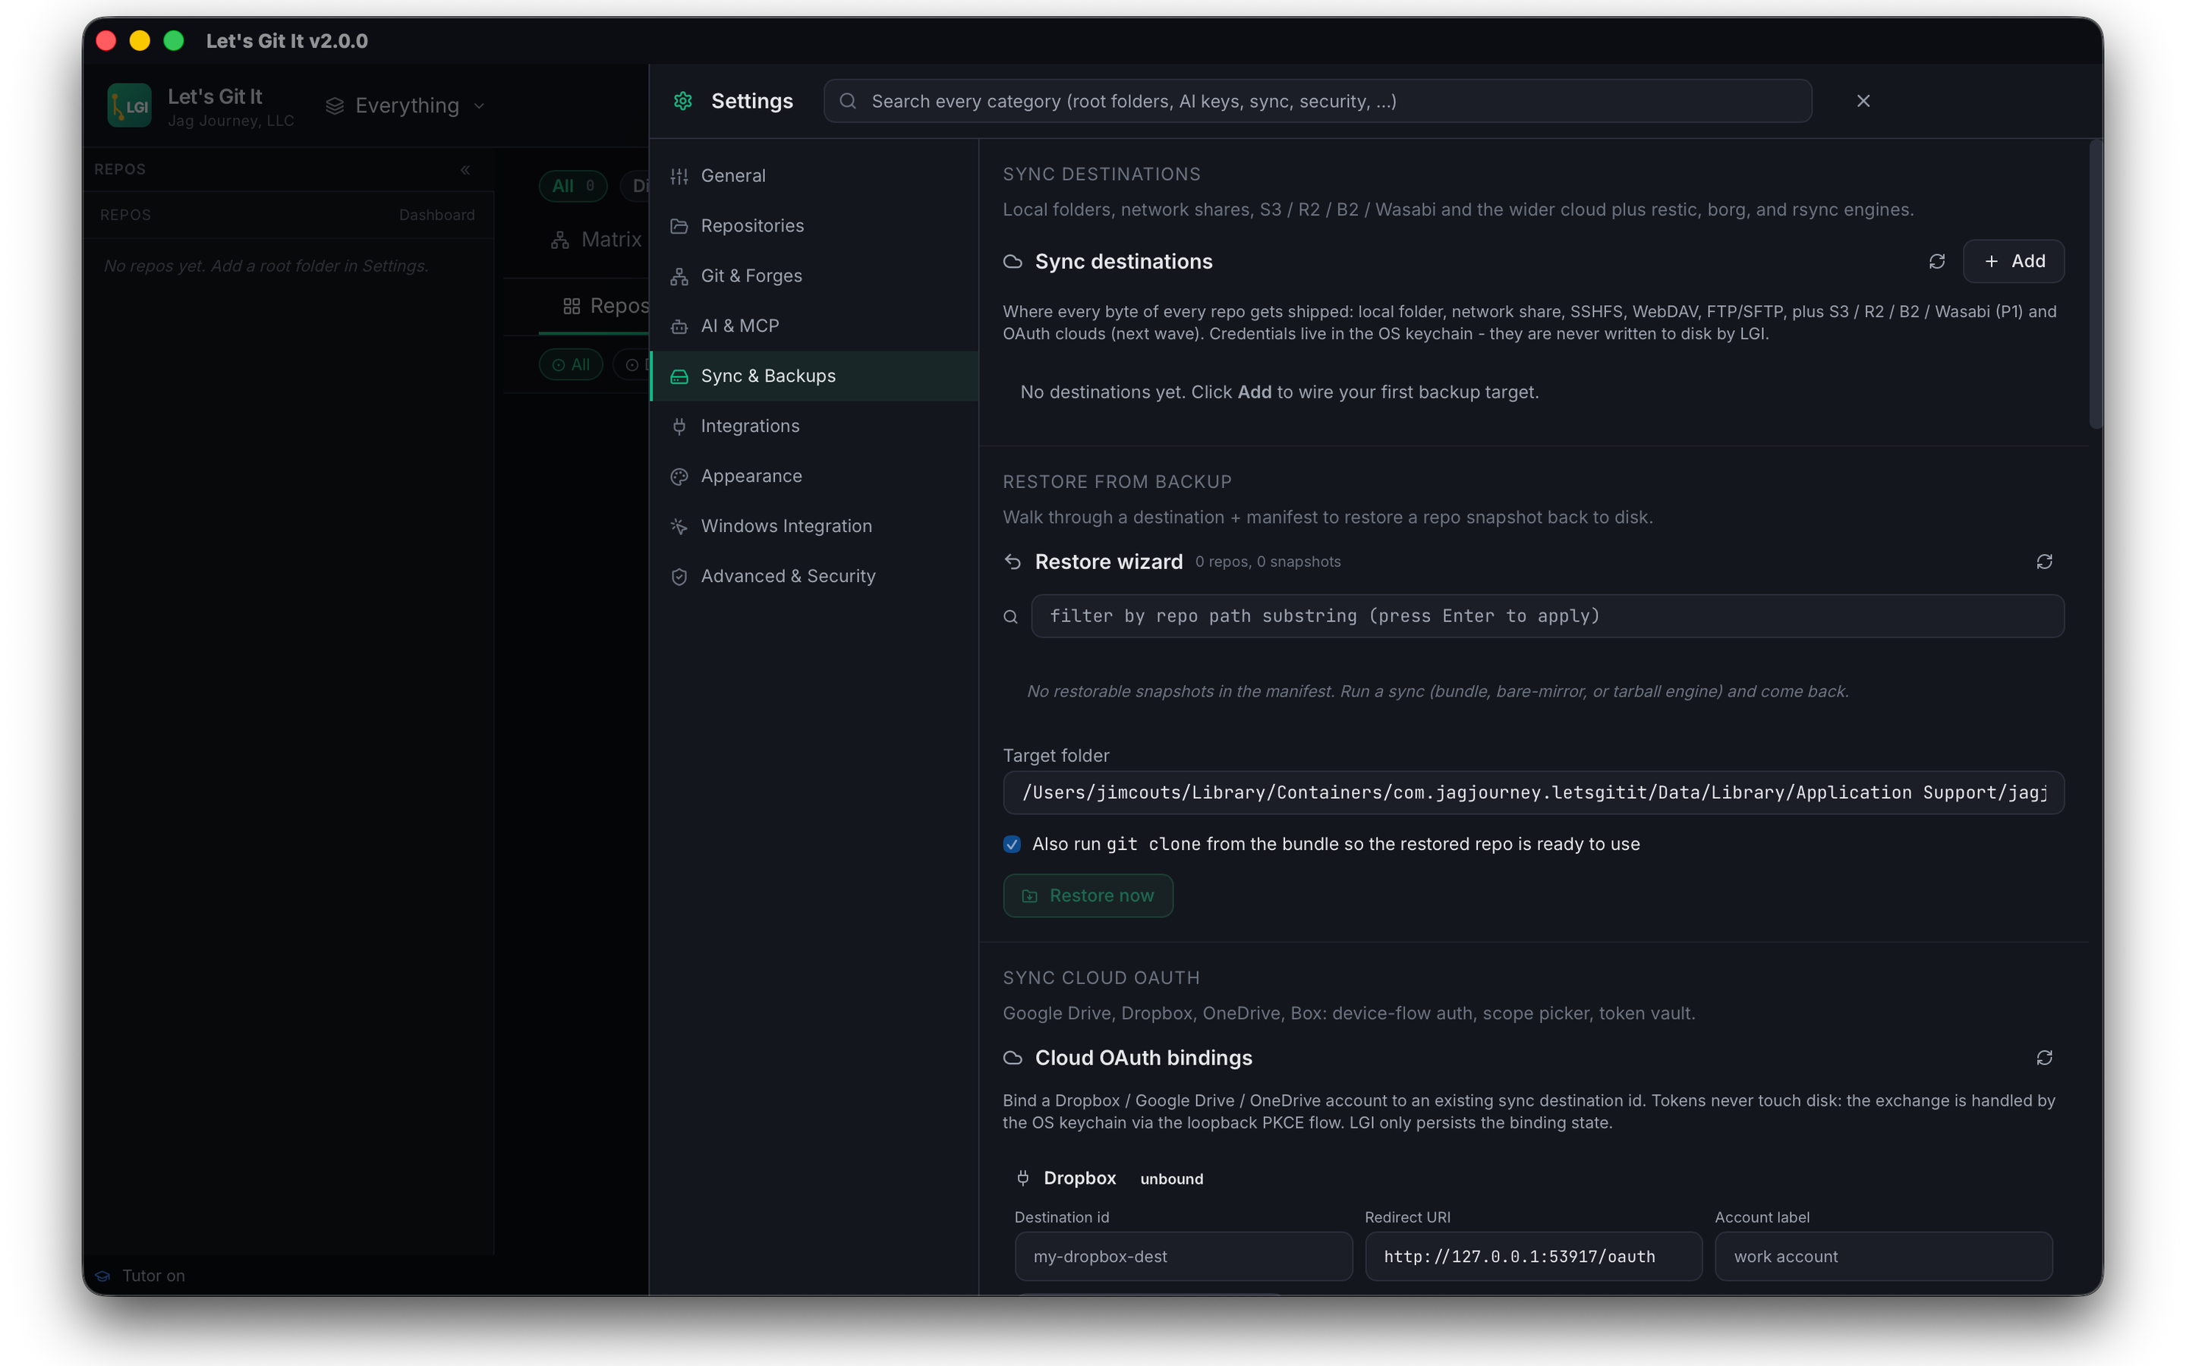2186x1366 pixels.
Task: Edit the Dropbox Redirect URI field
Action: click(1533, 1257)
